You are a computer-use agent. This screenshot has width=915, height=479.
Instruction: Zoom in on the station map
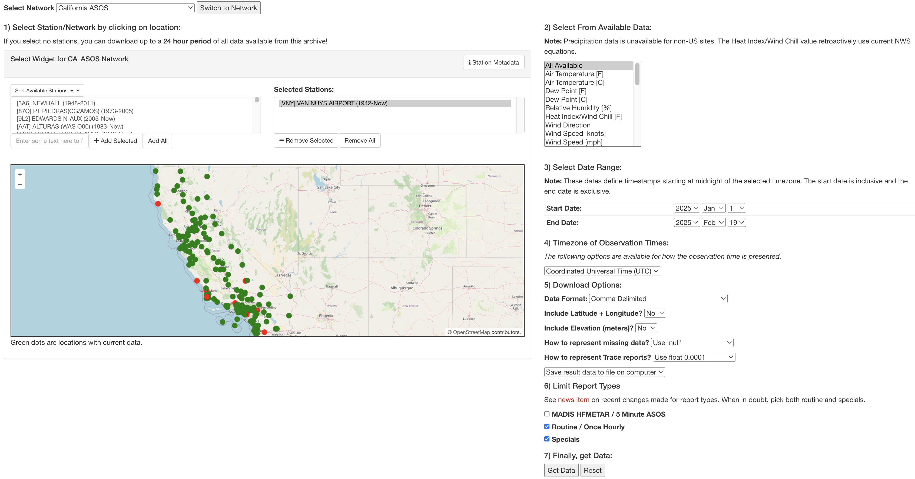[x=20, y=175]
